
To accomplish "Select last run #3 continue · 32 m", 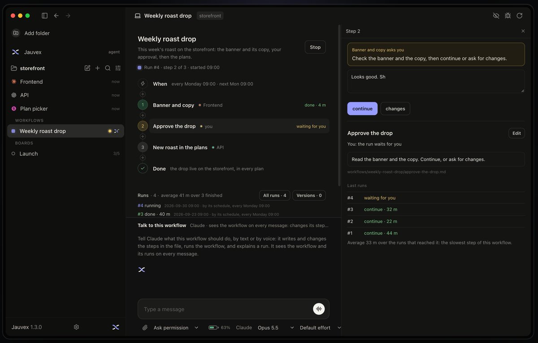I will click(x=436, y=210).
